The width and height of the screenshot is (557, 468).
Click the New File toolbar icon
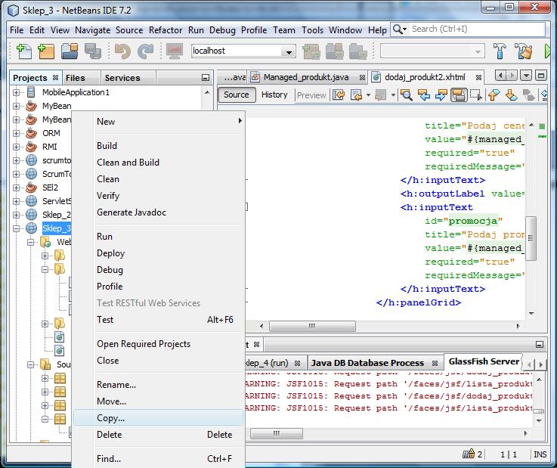[x=23, y=51]
